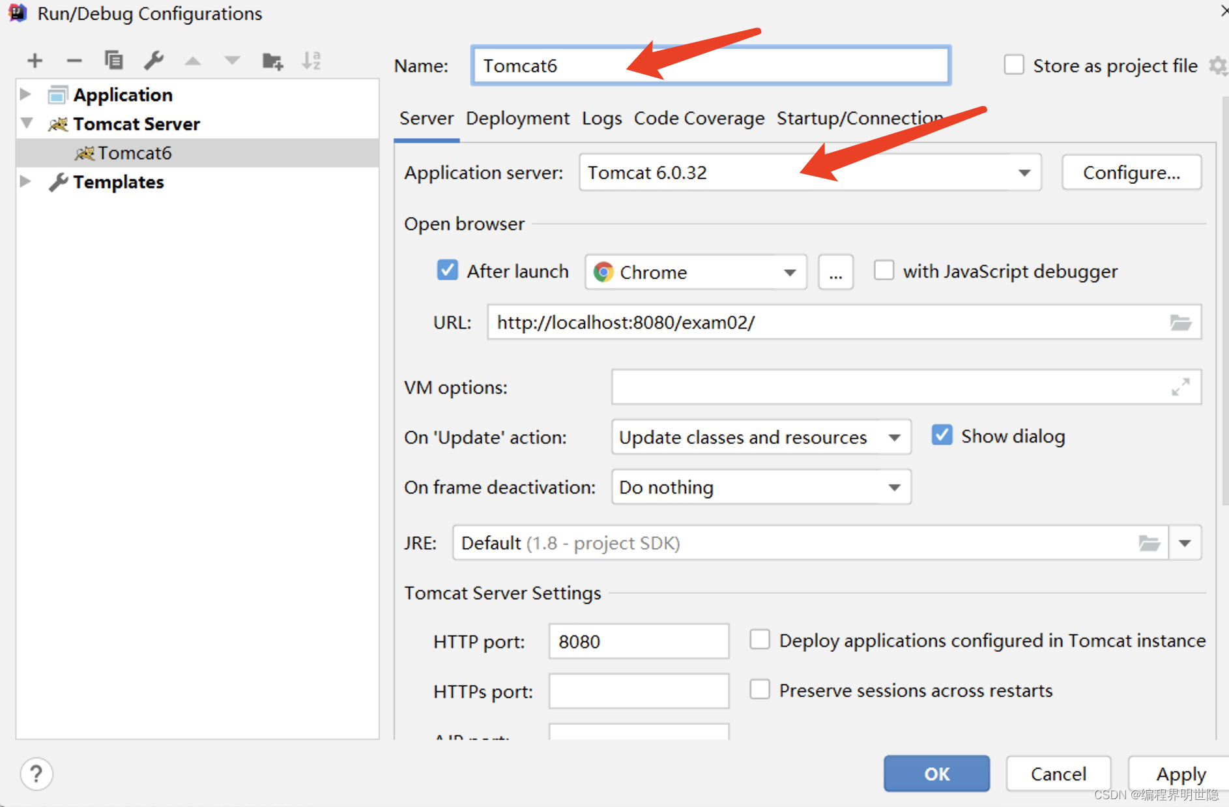Enable with JavaScript debugger checkbox
The width and height of the screenshot is (1229, 807).
pos(884,270)
